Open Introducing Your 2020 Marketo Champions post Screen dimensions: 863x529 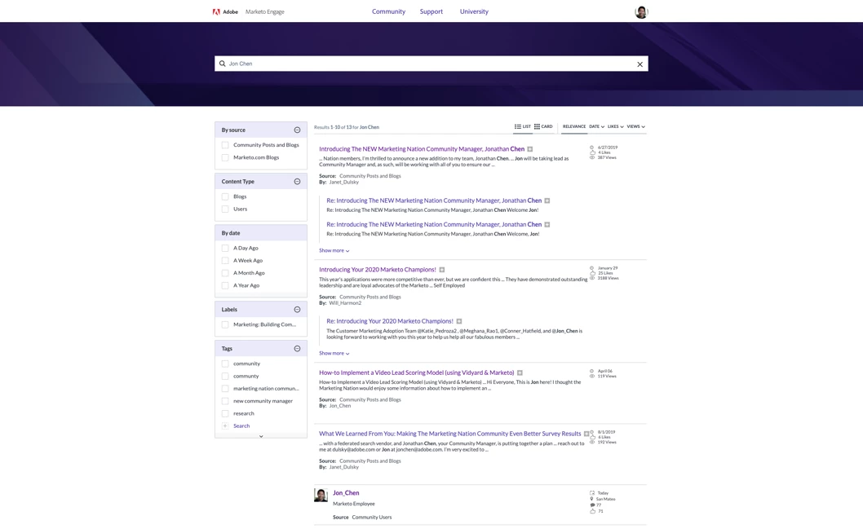tap(378, 270)
